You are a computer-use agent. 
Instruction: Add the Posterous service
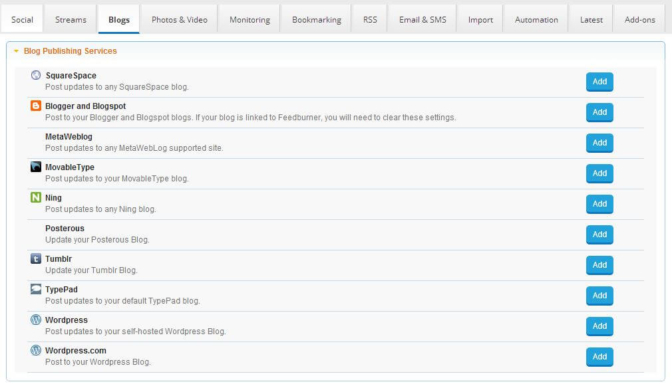point(599,235)
